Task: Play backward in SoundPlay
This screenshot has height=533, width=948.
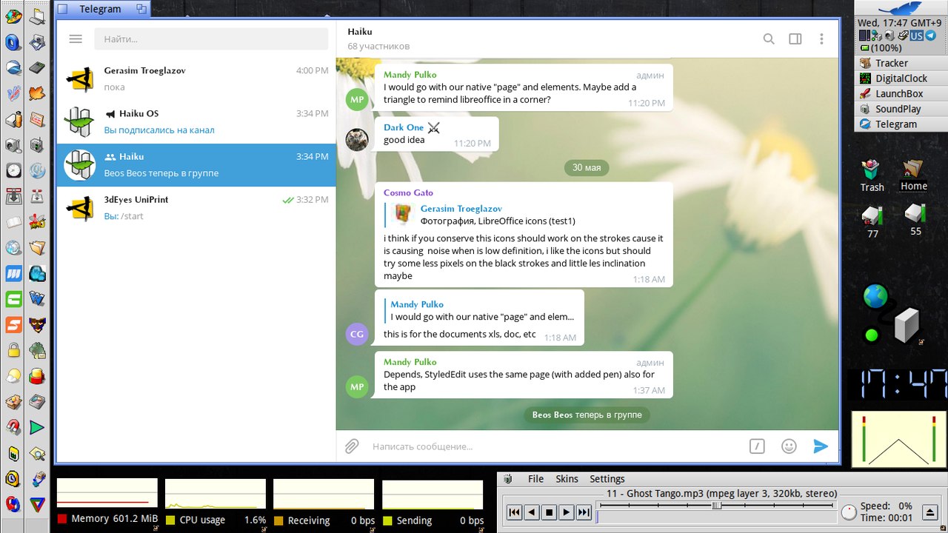Action: point(532,512)
